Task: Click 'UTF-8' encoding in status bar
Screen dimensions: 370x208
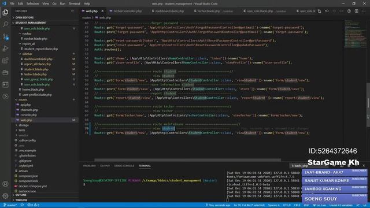Action: click(287, 205)
